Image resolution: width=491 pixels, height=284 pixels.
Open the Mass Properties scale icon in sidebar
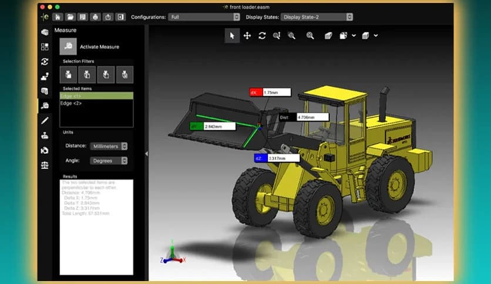(45, 165)
